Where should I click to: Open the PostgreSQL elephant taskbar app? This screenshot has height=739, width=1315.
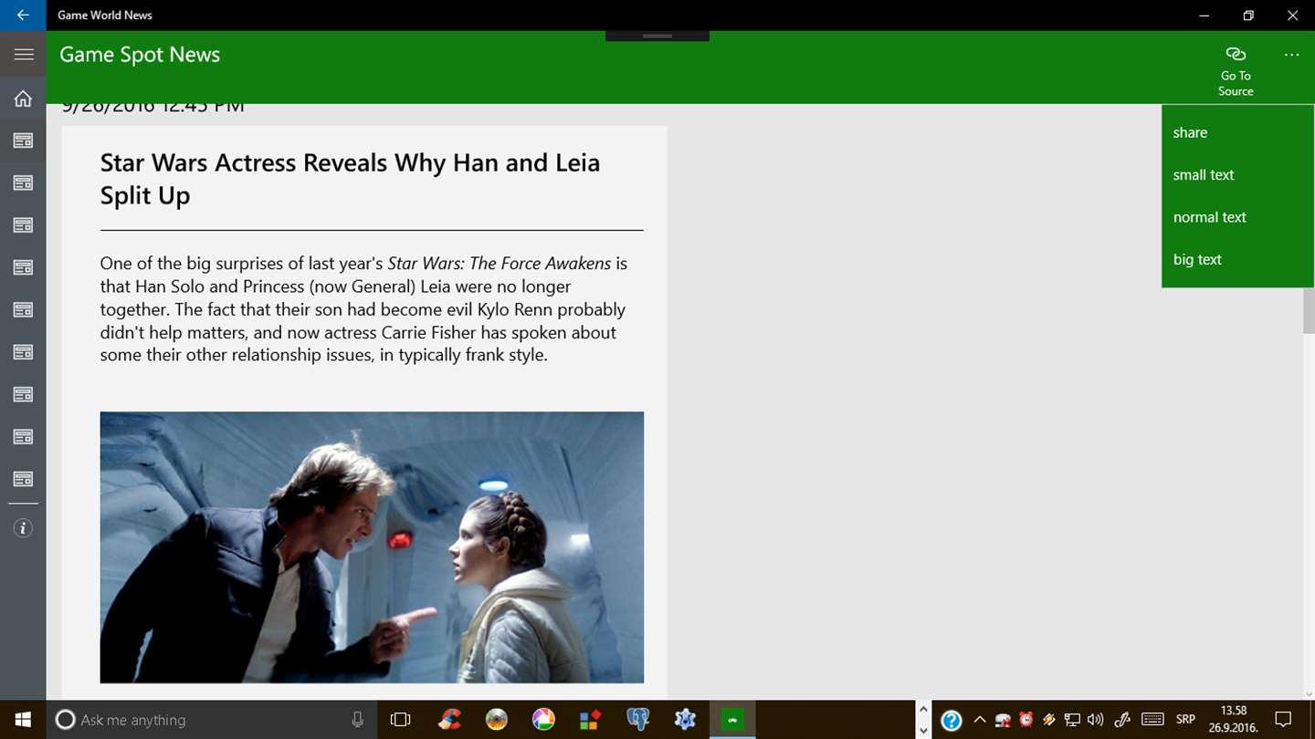click(x=637, y=720)
